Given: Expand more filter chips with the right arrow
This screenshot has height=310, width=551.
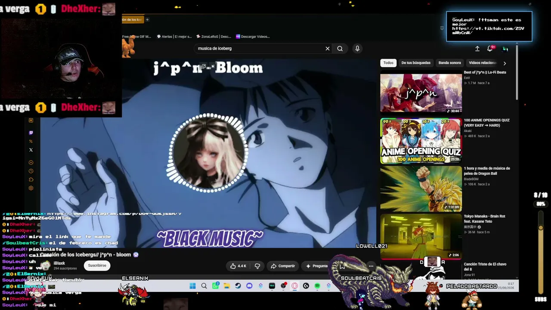Looking at the screenshot, I should point(505,63).
